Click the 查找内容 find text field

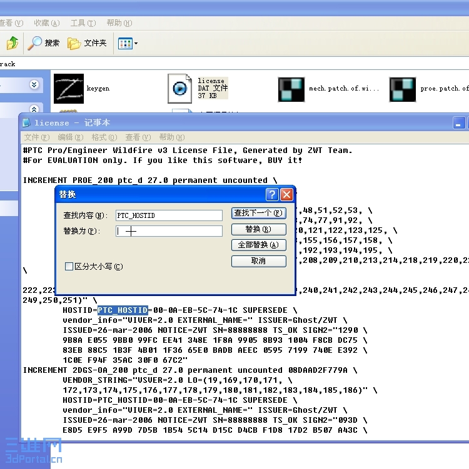(x=169, y=215)
